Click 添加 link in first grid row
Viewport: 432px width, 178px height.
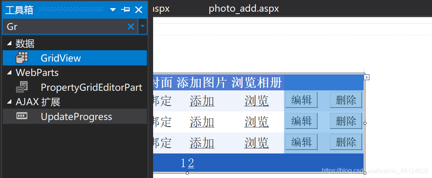click(202, 101)
